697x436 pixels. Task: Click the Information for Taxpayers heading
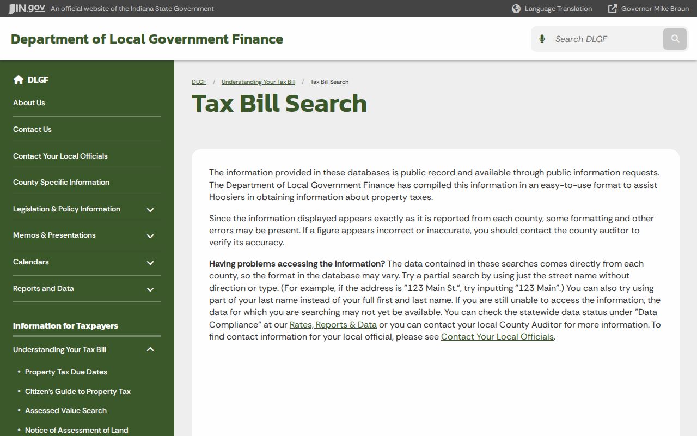tap(65, 326)
